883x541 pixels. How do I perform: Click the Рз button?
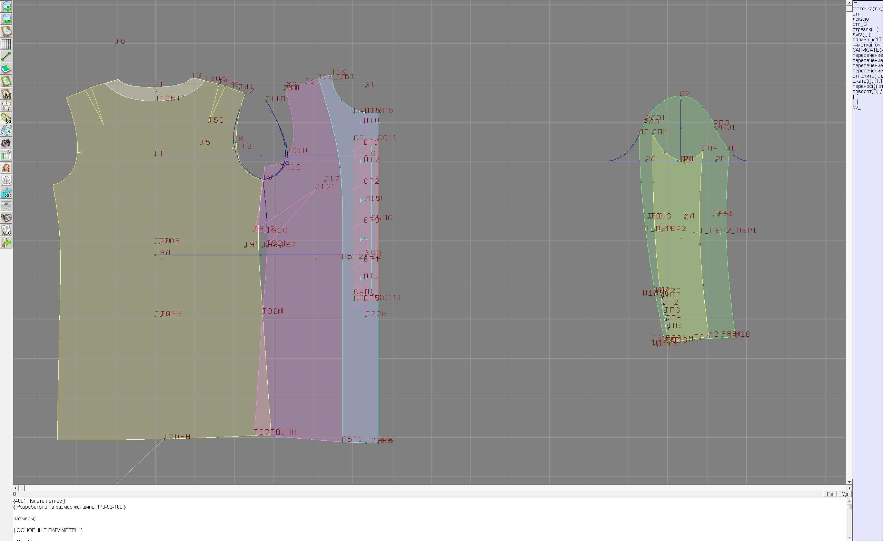(x=830, y=494)
